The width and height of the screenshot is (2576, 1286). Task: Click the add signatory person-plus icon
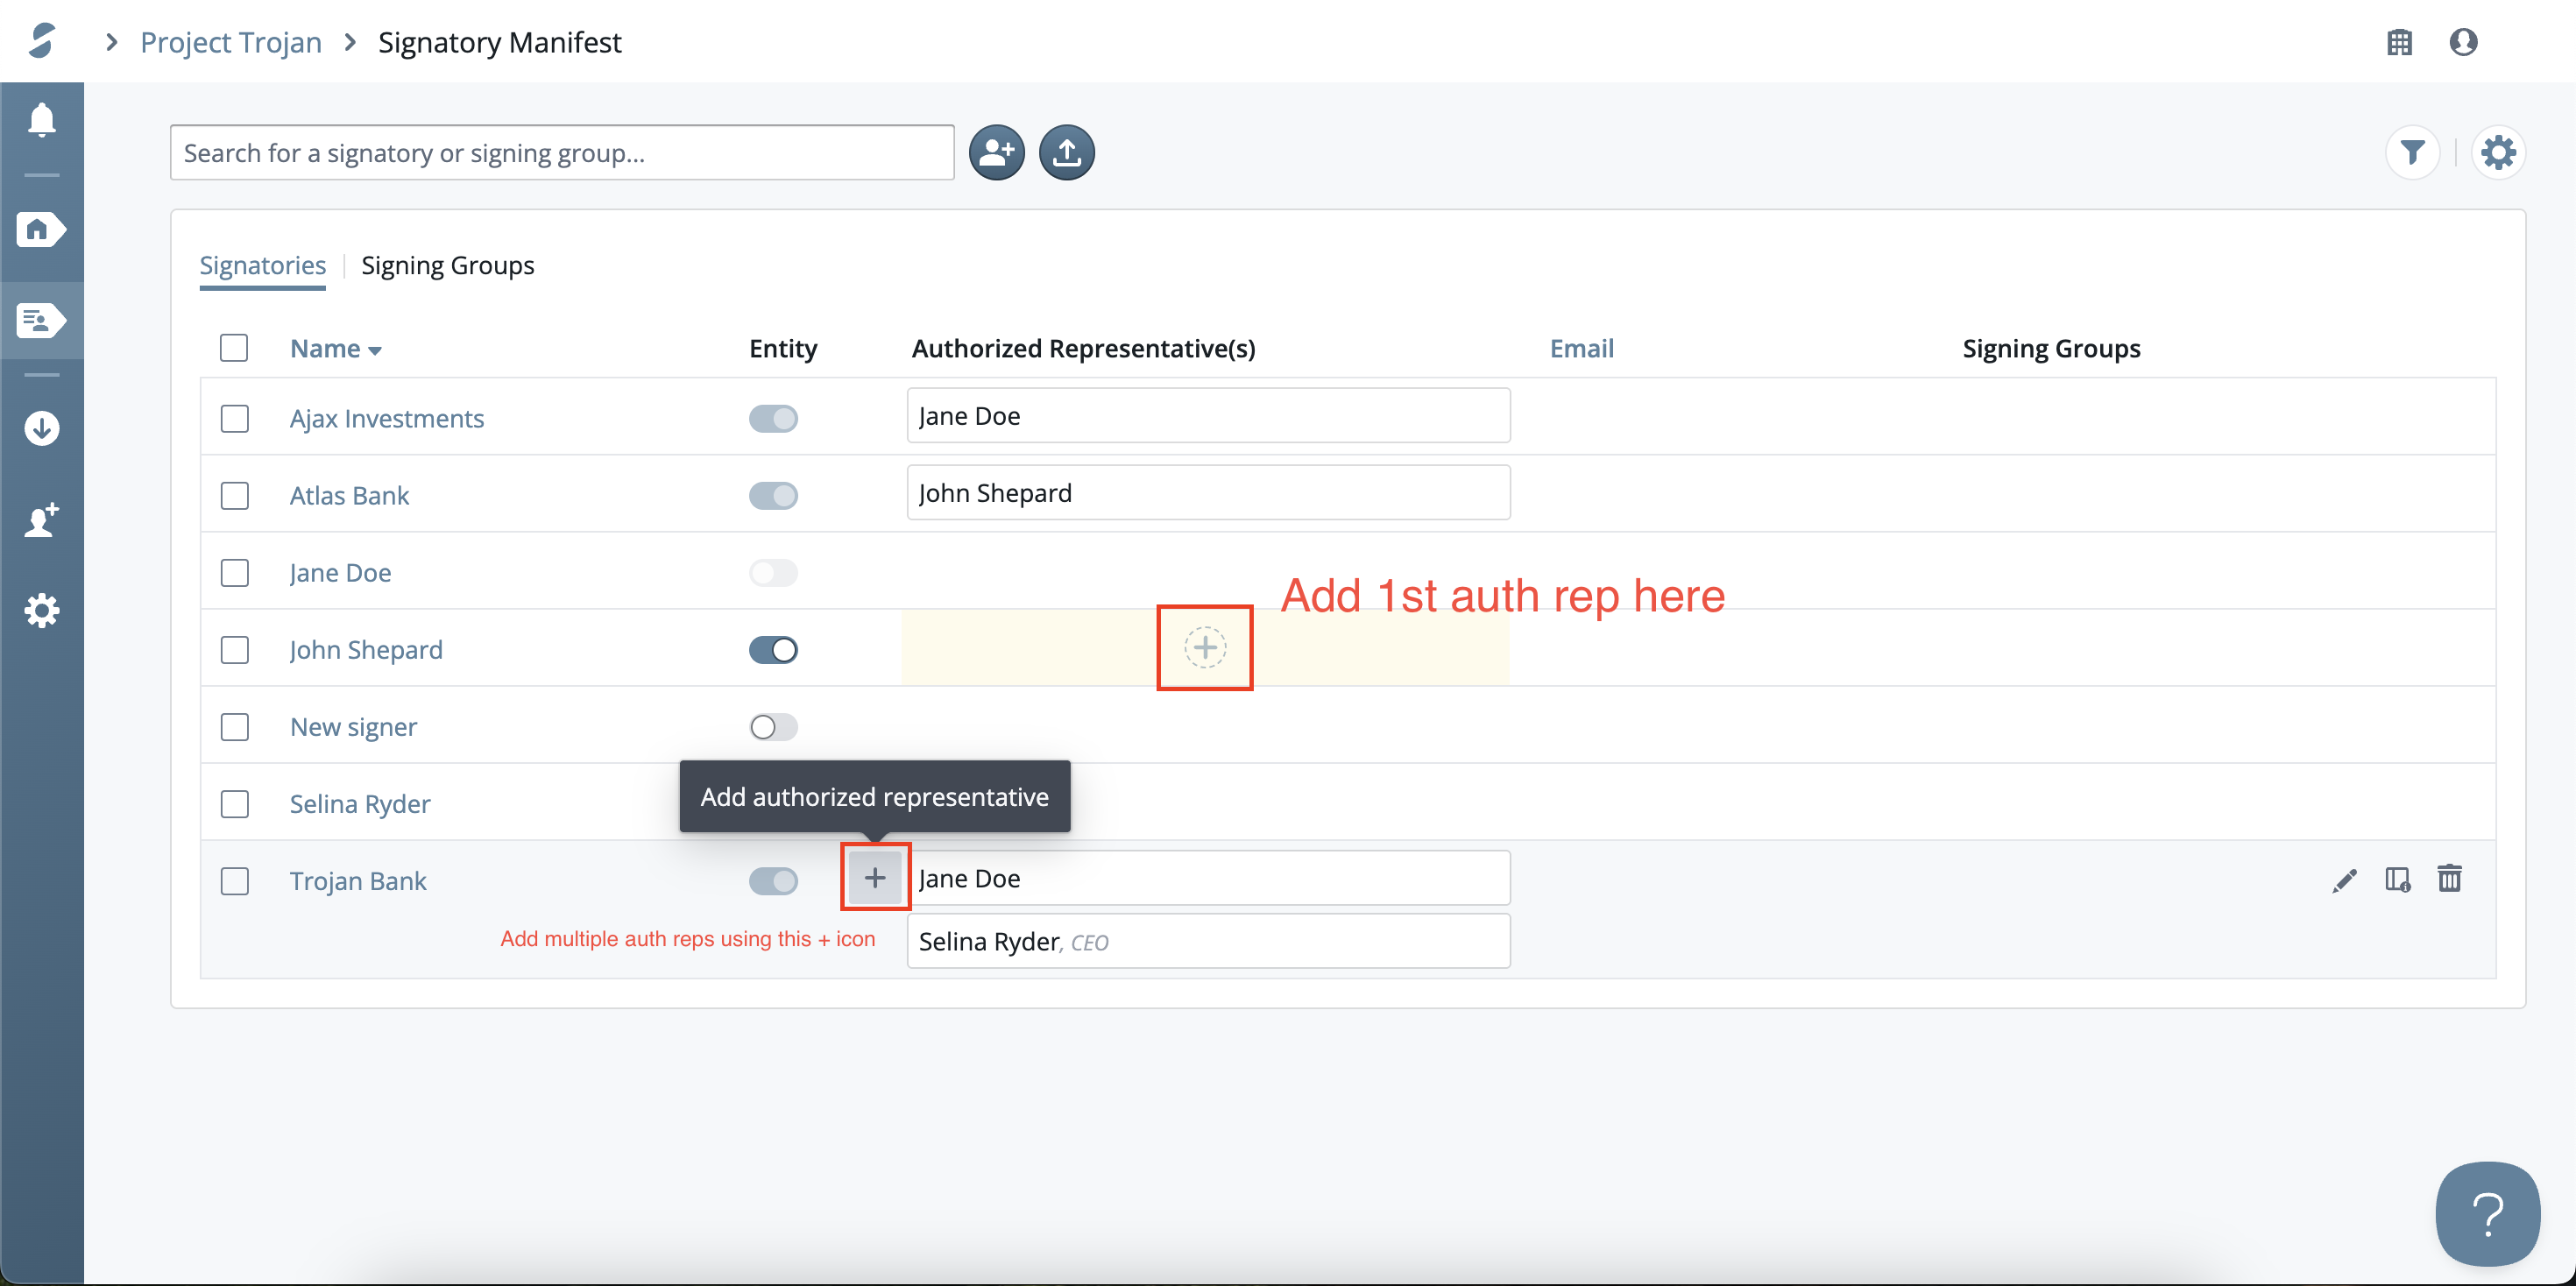(996, 153)
